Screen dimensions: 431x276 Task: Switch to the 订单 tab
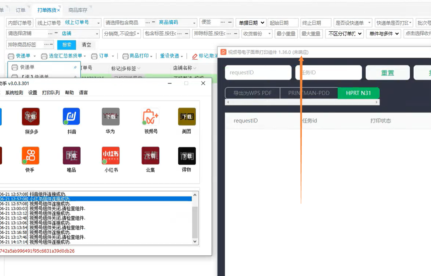point(21,10)
